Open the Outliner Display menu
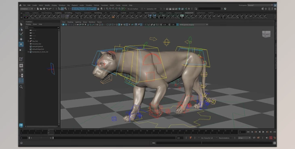The height and width of the screenshot is (149, 295). point(28,24)
